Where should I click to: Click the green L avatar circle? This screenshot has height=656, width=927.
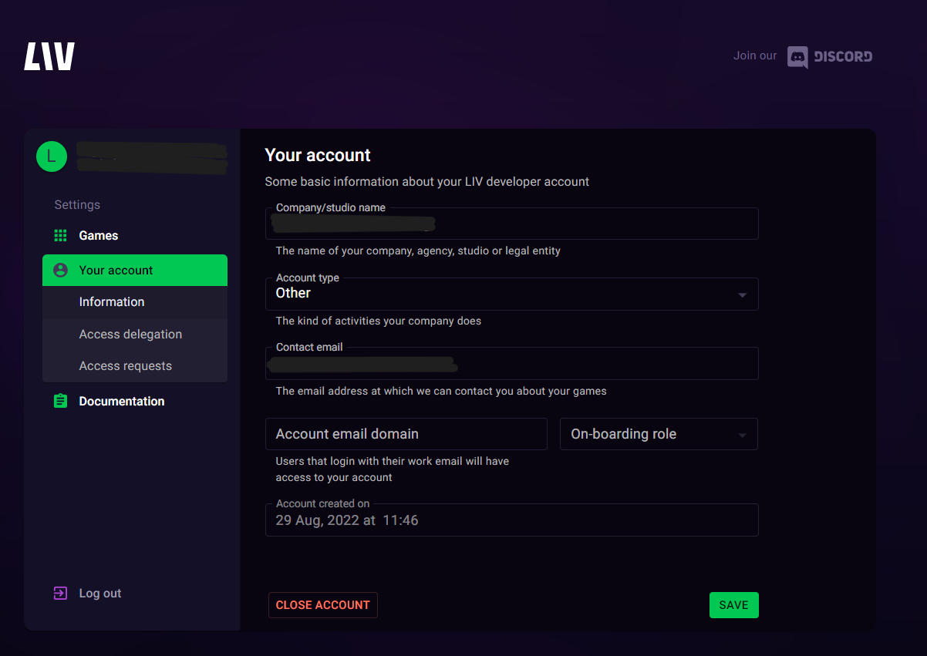click(52, 156)
